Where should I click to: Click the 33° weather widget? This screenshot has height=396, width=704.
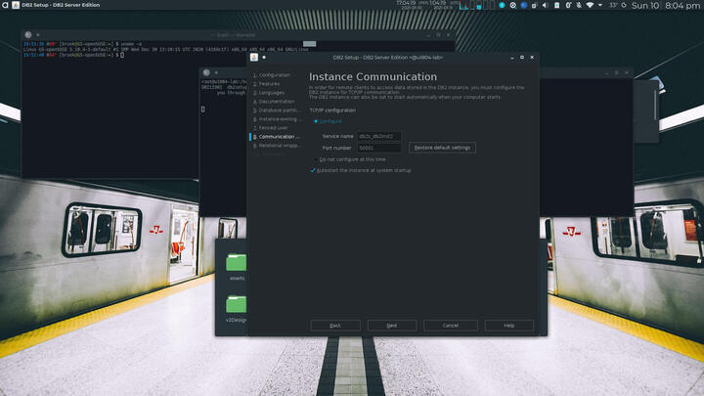pos(617,6)
